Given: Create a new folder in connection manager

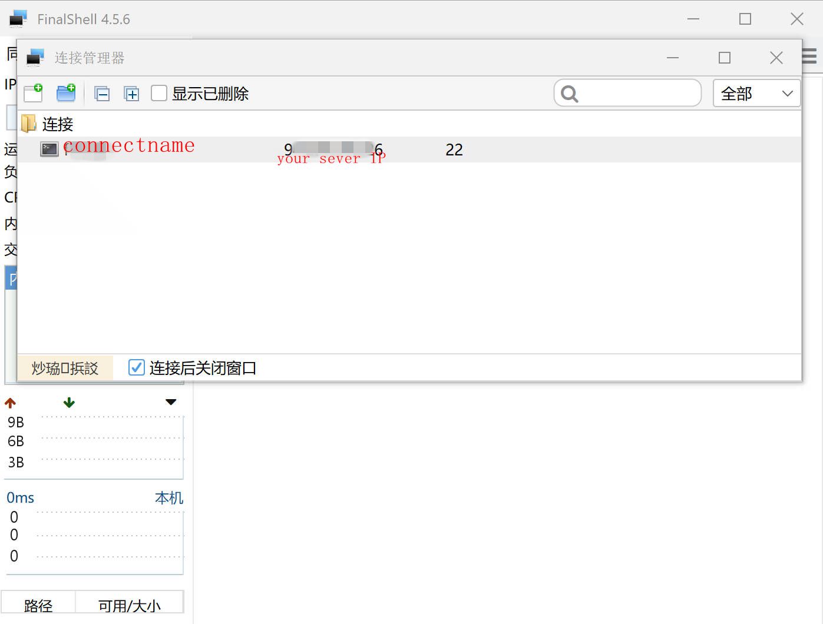Looking at the screenshot, I should coord(66,93).
